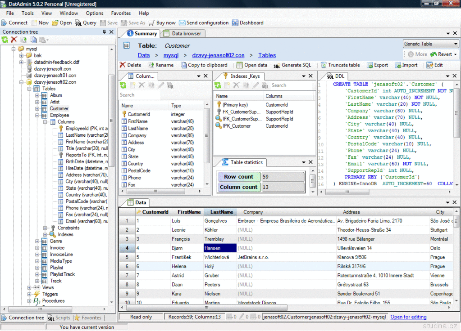
Task: Refresh the Connection tree panel
Action: tap(5, 40)
